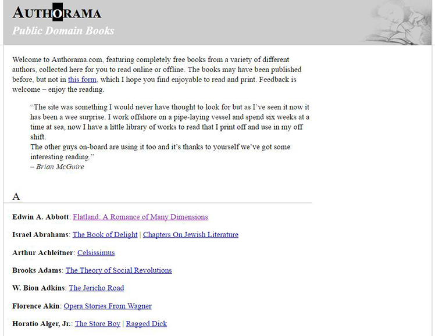Open Opera Stories From Wagner

(108, 306)
